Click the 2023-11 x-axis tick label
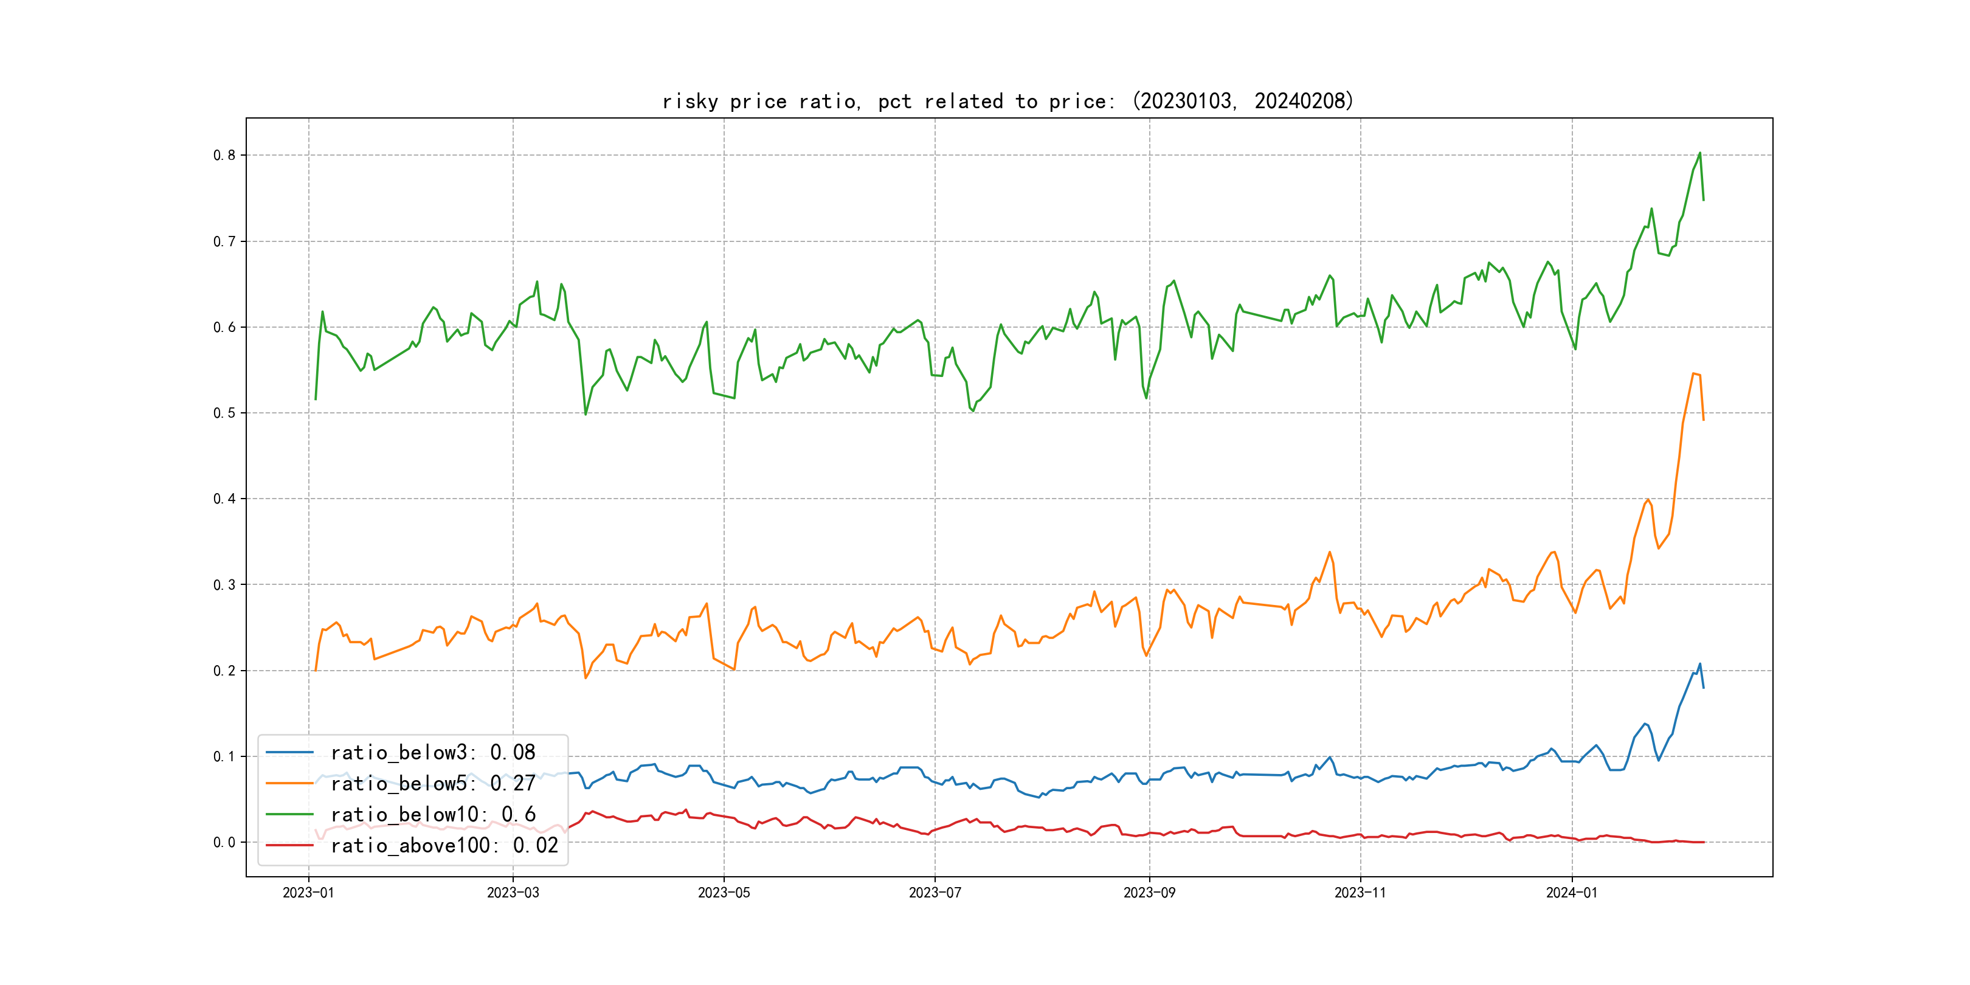 point(1360,893)
